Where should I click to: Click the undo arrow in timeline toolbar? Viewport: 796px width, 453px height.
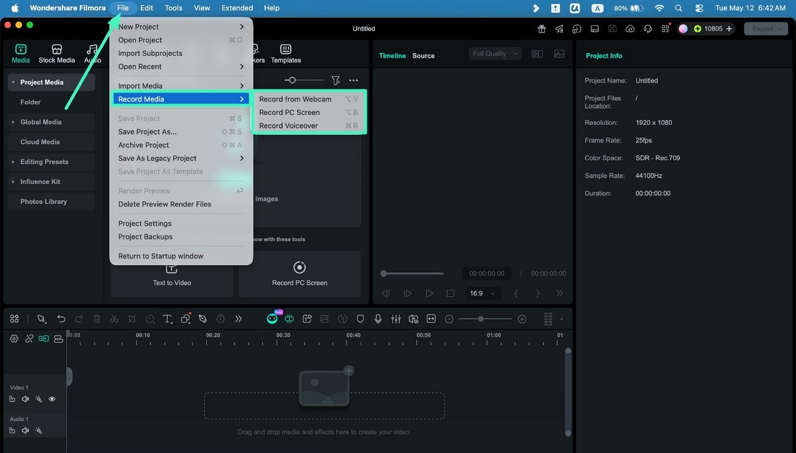[x=61, y=319]
